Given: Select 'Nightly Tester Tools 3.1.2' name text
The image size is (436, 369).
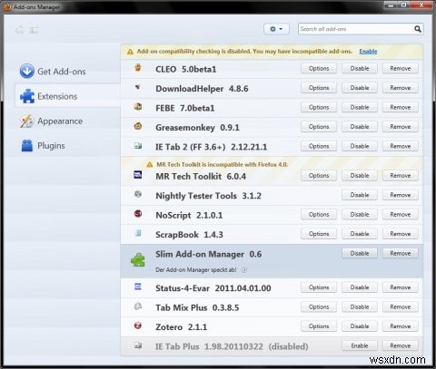Looking at the screenshot, I should (208, 196).
